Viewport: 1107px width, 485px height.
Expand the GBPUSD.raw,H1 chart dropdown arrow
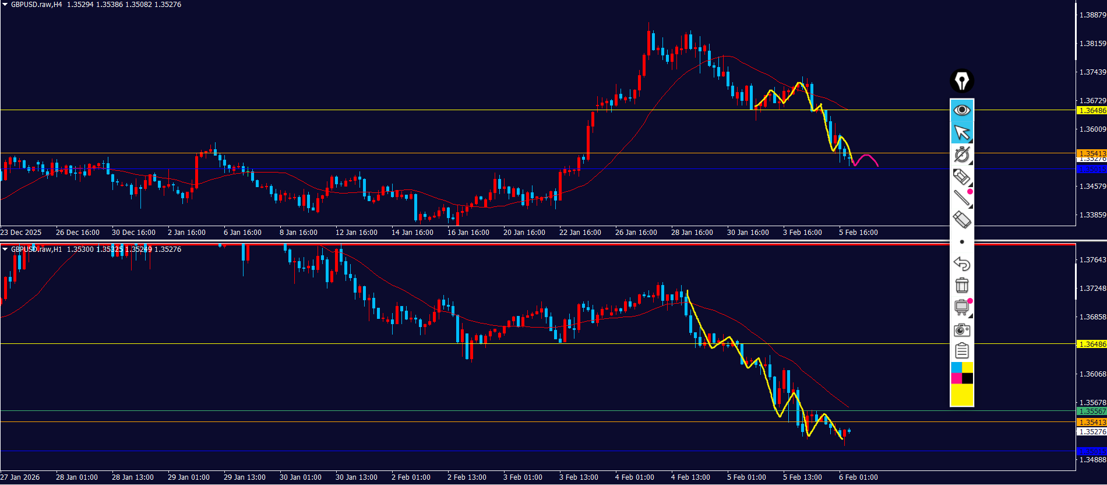coord(5,249)
